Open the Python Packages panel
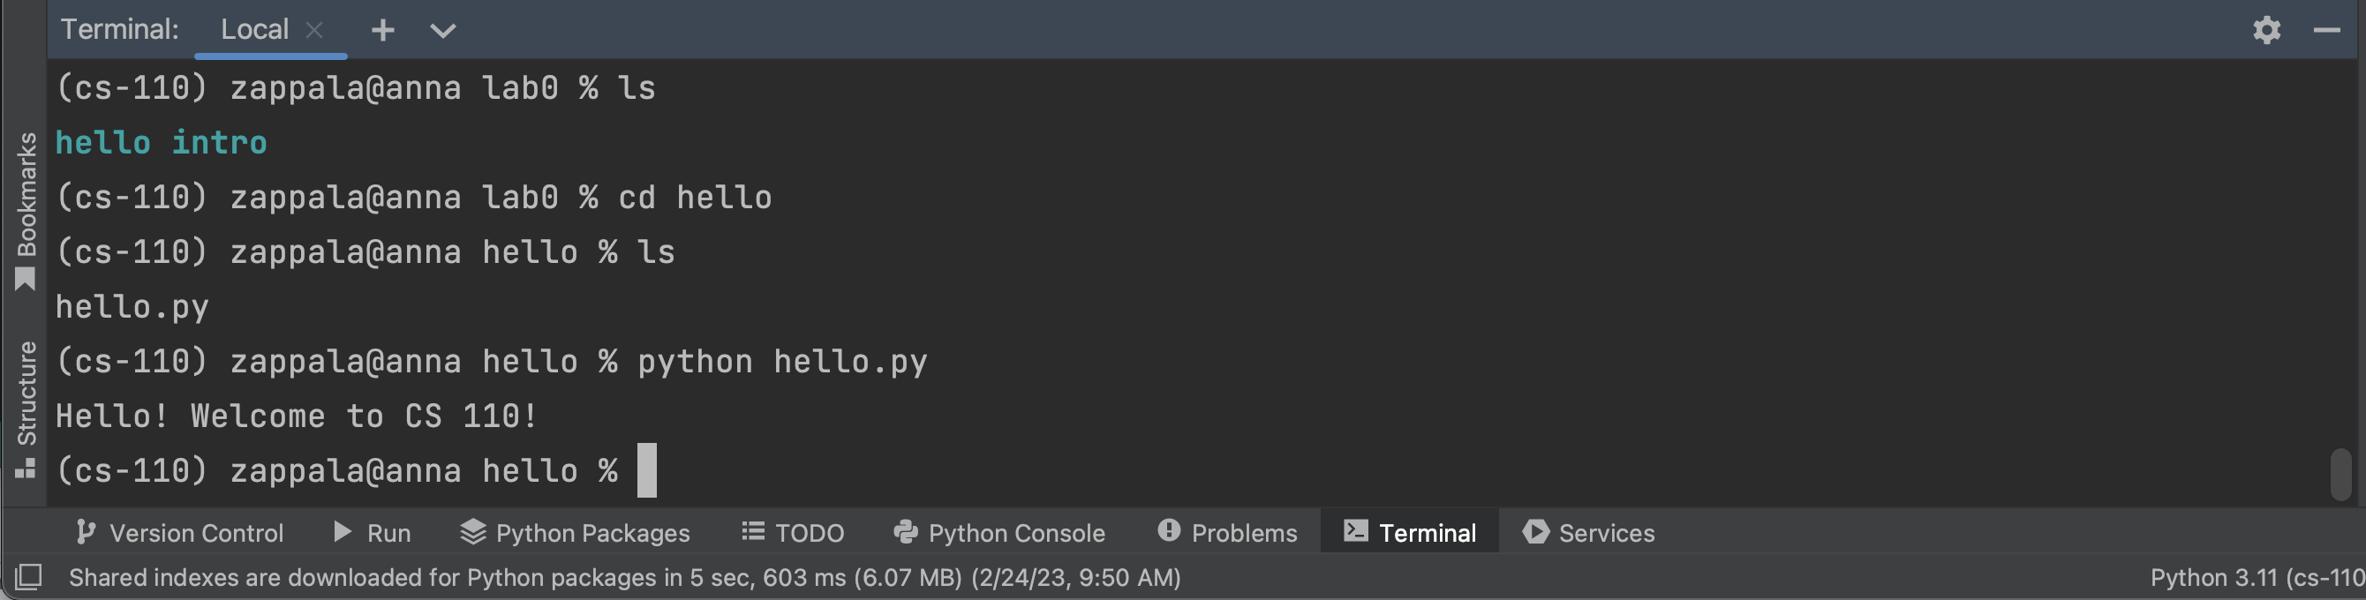 (576, 532)
